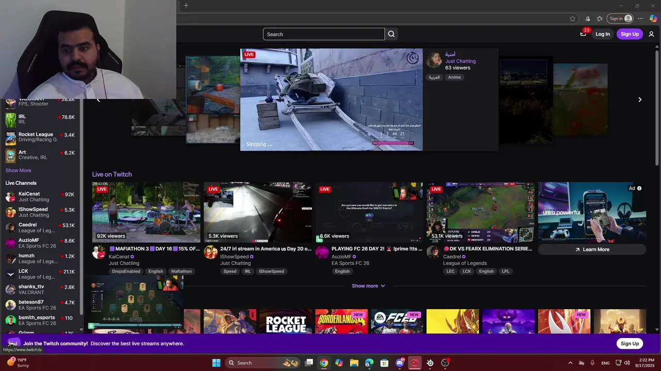Select the Mafiathon tag under KaiCenat stream
The width and height of the screenshot is (661, 371).
(181, 272)
